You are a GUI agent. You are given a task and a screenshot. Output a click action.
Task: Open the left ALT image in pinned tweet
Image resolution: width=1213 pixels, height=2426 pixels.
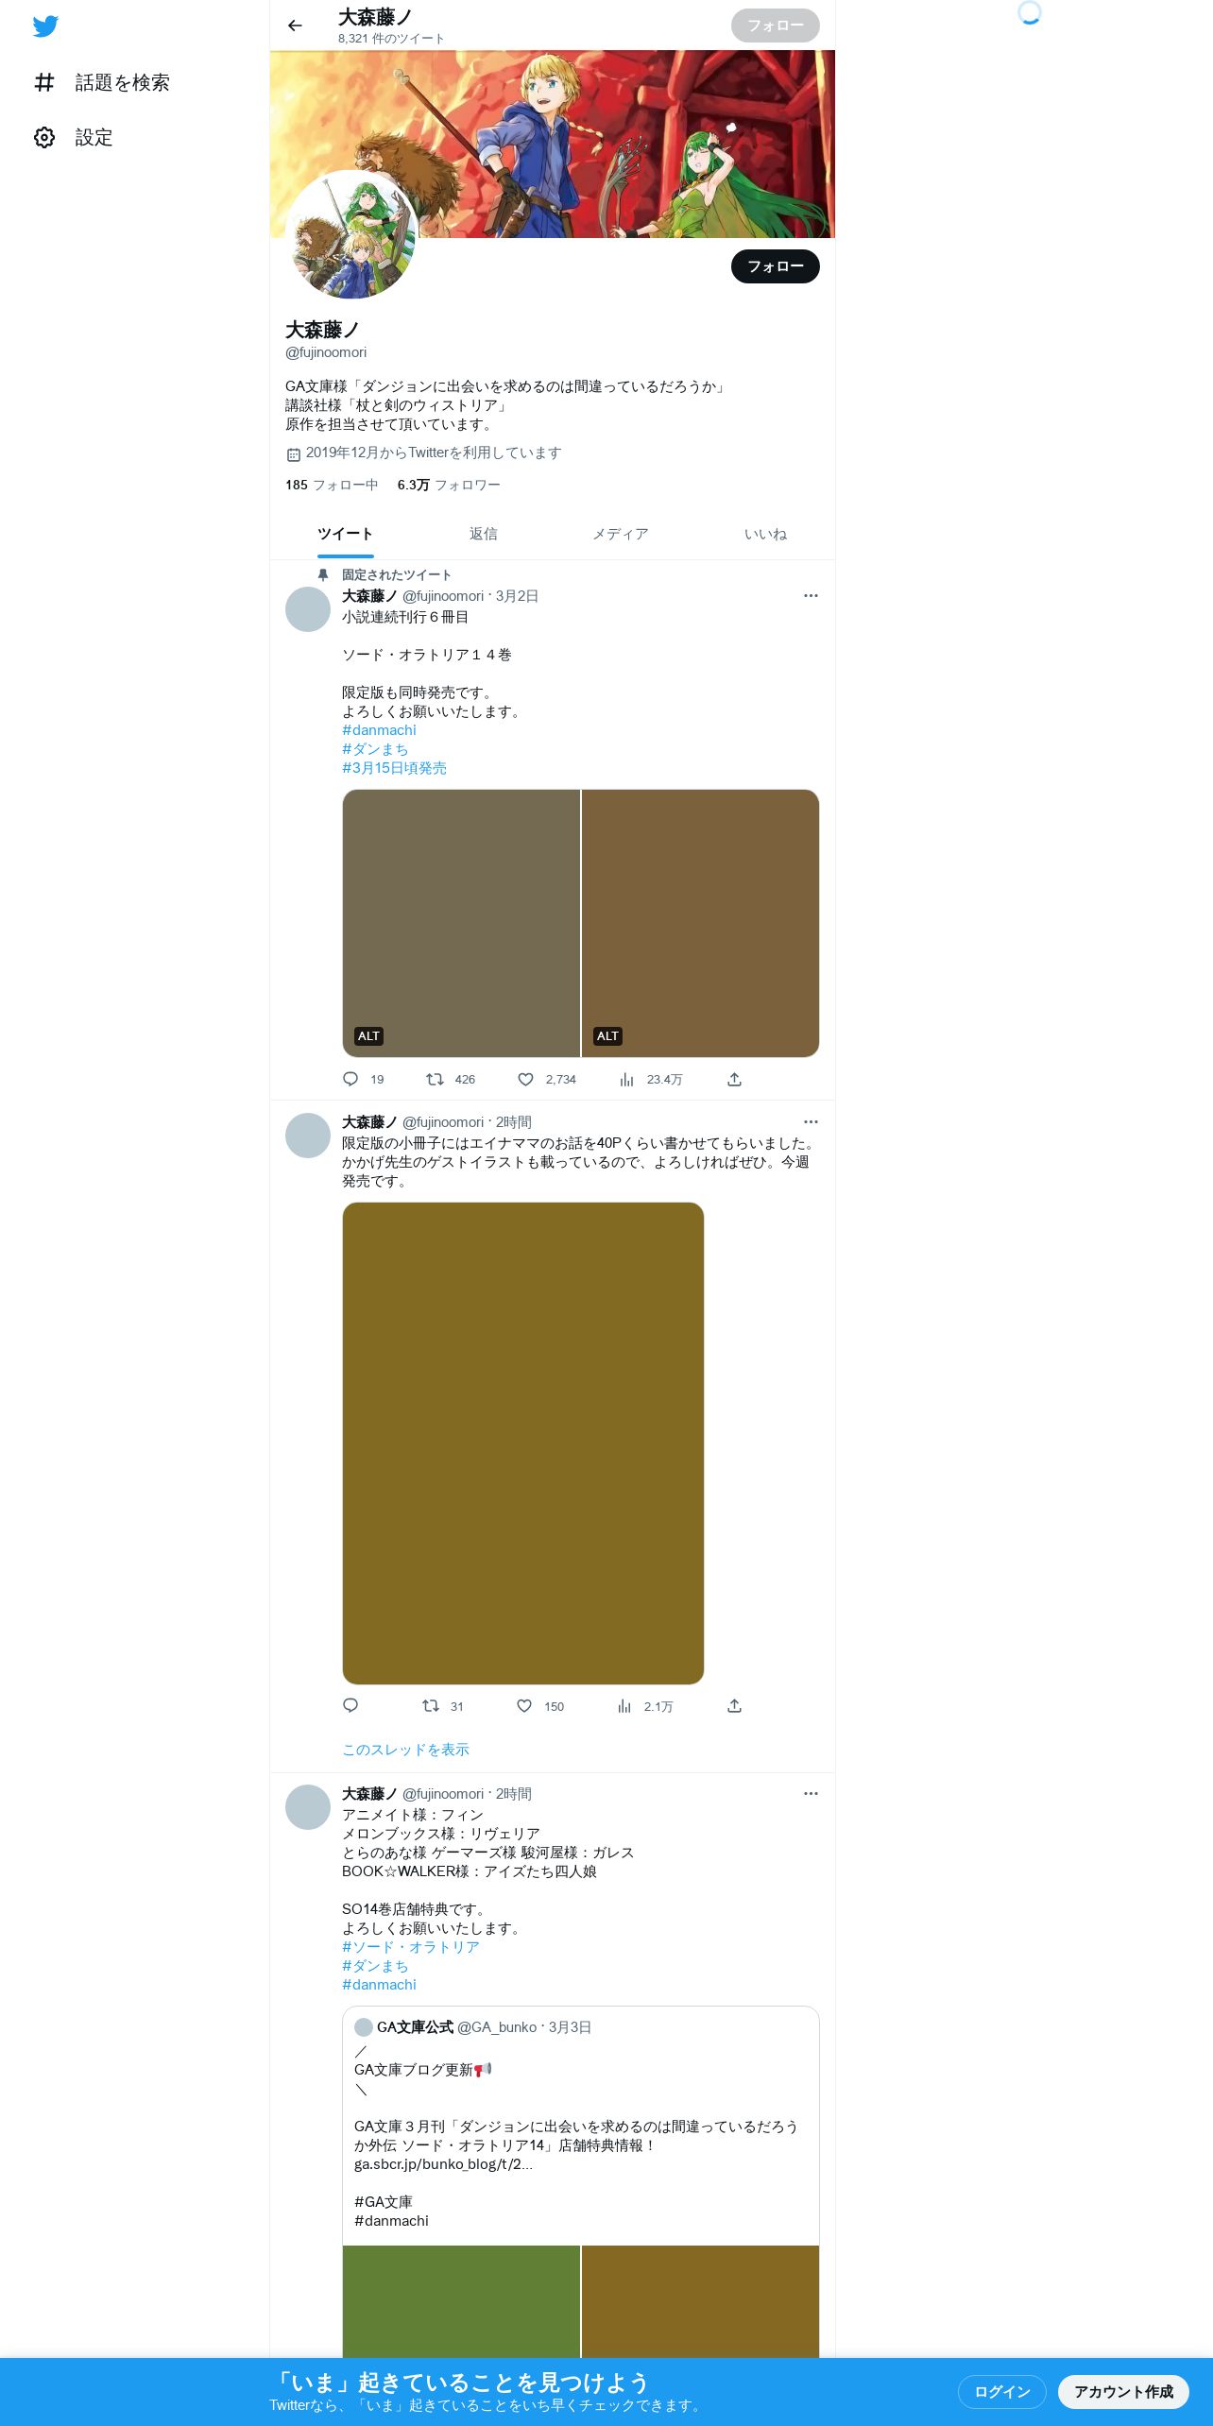click(x=461, y=923)
